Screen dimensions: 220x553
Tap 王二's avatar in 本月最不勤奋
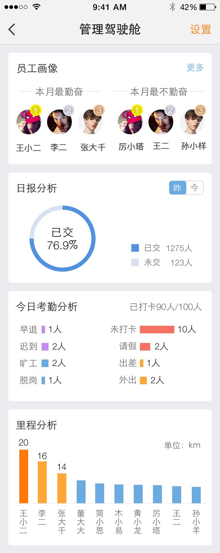coord(161,122)
